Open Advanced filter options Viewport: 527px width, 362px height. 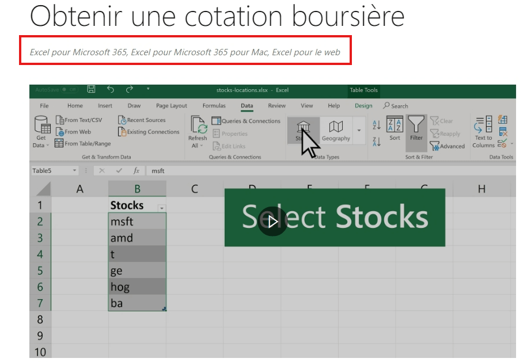448,146
